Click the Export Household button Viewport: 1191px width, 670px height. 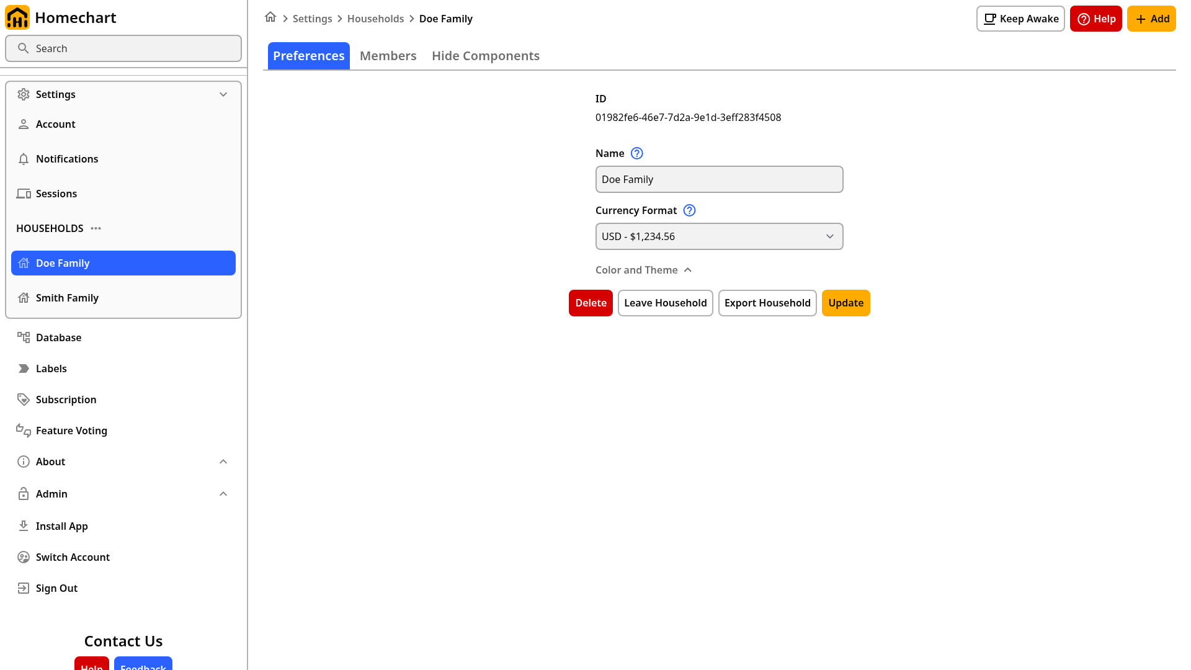767,303
